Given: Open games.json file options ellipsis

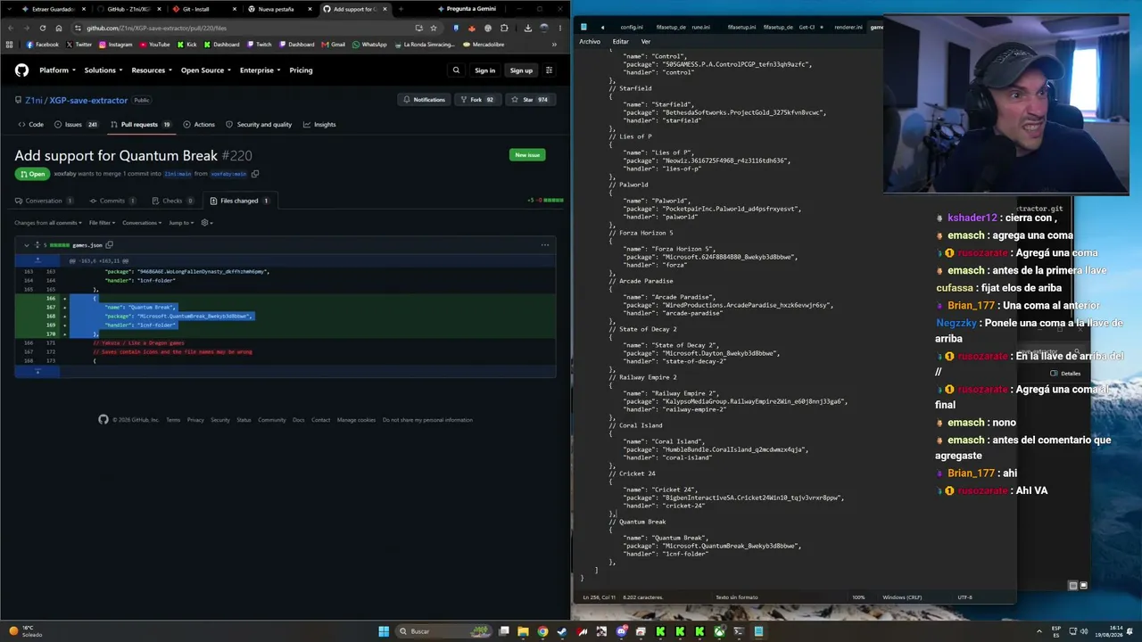Looking at the screenshot, I should tap(544, 245).
